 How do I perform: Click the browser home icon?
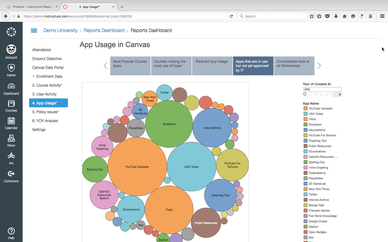pos(344,16)
